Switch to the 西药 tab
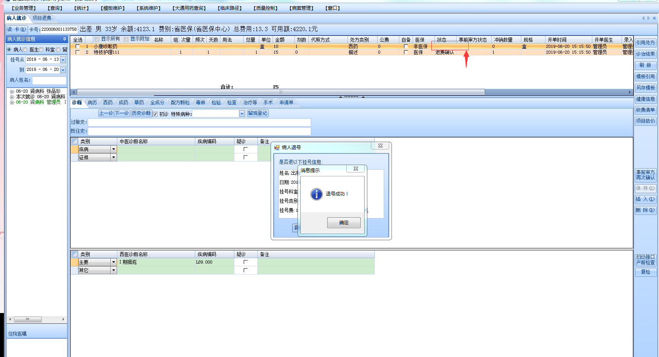 click(108, 102)
